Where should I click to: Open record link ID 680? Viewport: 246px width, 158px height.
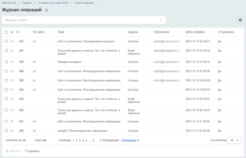tap(21, 131)
